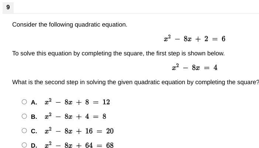
Task: Click the divider line beside the question number
Action: [x=136, y=13]
